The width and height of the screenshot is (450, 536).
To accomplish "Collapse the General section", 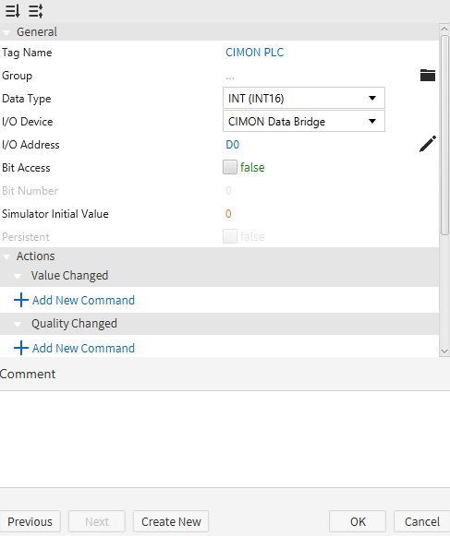I will coord(6,33).
